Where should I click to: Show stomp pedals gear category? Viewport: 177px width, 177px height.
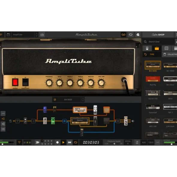click(x=147, y=48)
